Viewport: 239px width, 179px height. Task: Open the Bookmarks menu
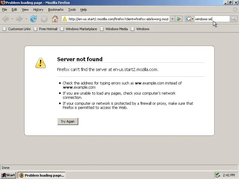tap(56, 10)
